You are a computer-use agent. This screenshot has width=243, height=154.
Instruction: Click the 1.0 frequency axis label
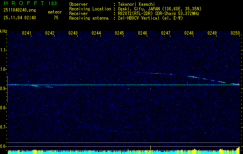coord(3,69)
